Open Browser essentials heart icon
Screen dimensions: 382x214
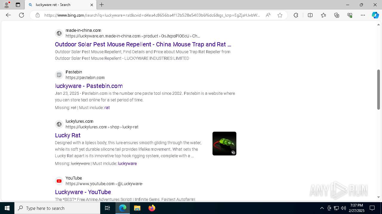350,15
